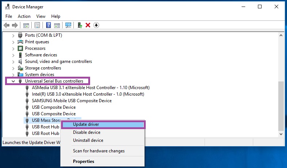
Task: Toggle the console tree pane icon
Action: 26,25
